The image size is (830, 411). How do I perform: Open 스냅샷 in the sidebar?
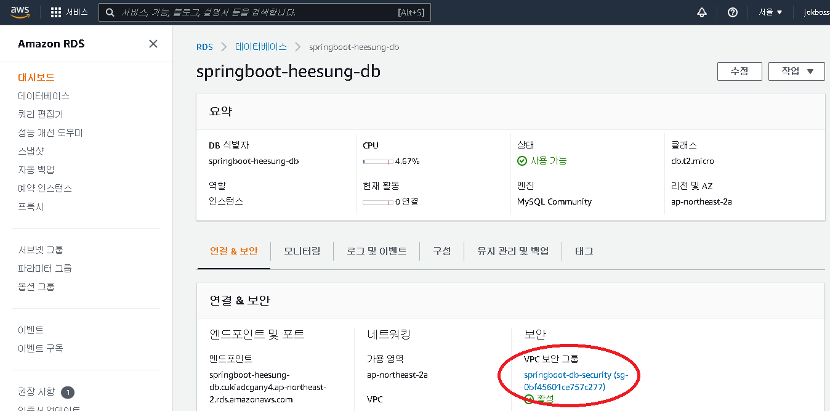(x=31, y=152)
